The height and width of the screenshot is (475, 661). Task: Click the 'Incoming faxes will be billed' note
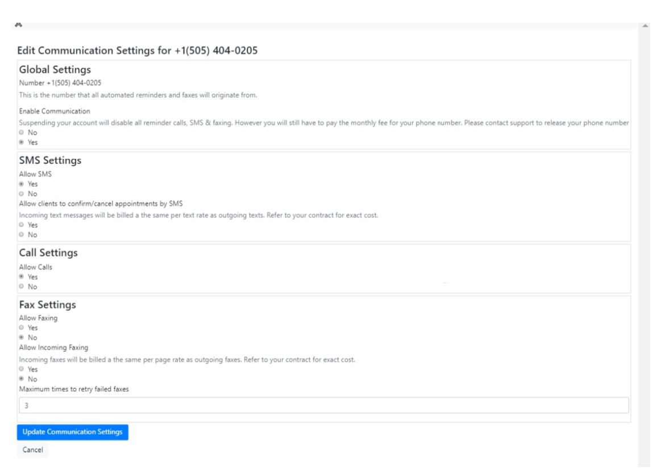click(187, 360)
